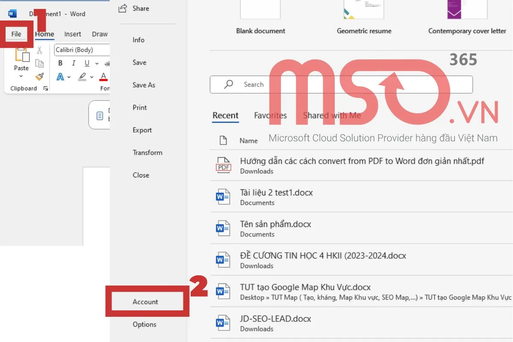Viewport: 513px width, 342px height.
Task: Click Word icon beside TUT tạo Google Map file
Action: [223, 292]
